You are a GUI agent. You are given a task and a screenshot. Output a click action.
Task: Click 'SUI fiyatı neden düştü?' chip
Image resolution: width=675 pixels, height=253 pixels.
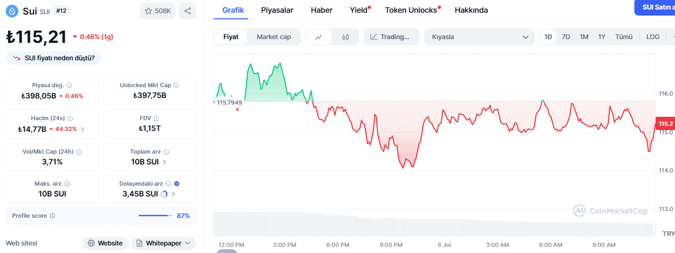pyautogui.click(x=53, y=58)
